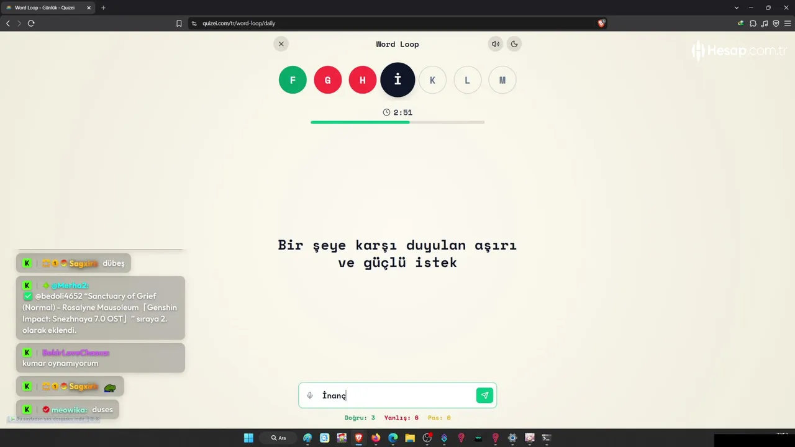Open Brave browser in taskbar
The width and height of the screenshot is (795, 447).
(x=358, y=438)
